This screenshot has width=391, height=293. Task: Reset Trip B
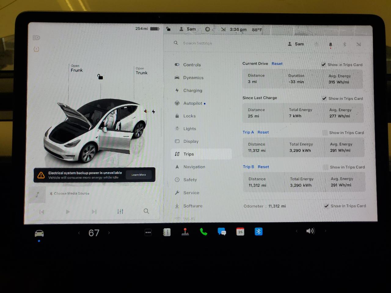click(x=263, y=167)
